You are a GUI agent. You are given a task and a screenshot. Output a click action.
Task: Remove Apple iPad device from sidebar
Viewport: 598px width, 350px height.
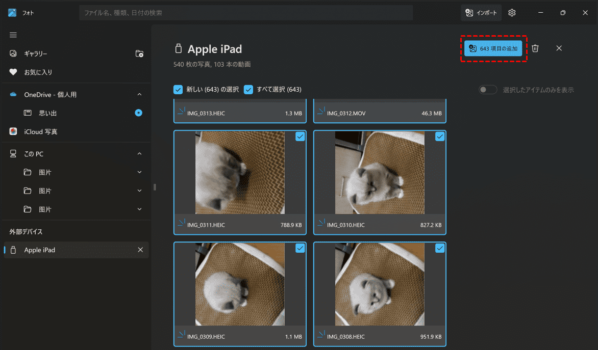pos(140,250)
